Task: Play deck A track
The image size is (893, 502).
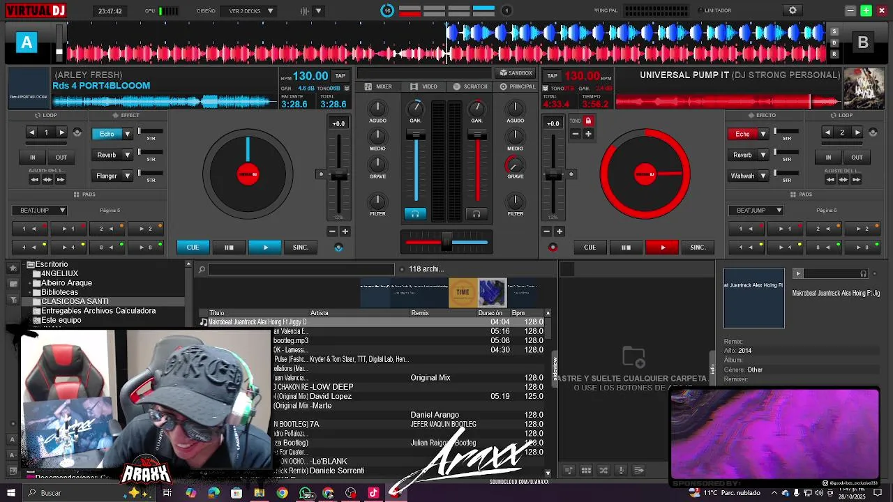Action: tap(265, 247)
